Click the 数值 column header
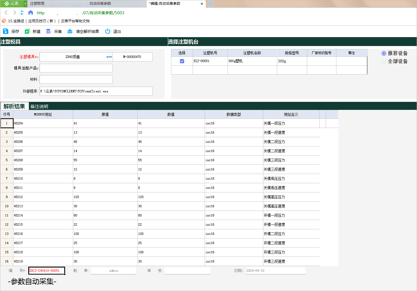Screen dimensions: 417x291 171,114
